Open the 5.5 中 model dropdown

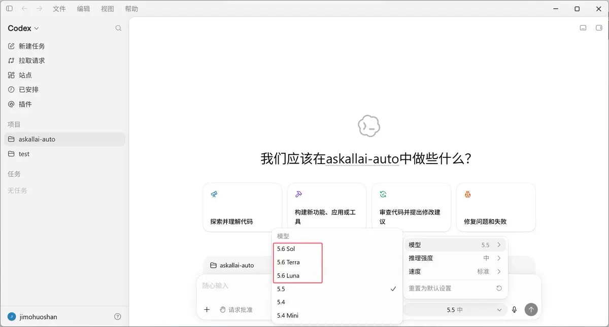pyautogui.click(x=455, y=310)
